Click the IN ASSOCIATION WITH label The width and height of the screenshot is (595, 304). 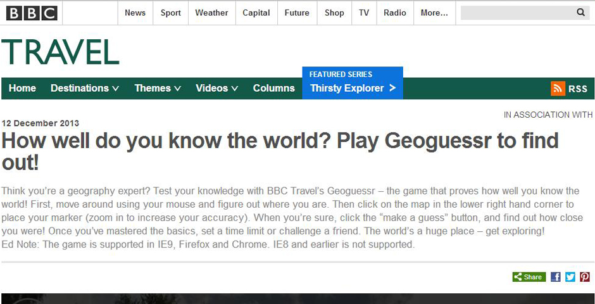[548, 115]
